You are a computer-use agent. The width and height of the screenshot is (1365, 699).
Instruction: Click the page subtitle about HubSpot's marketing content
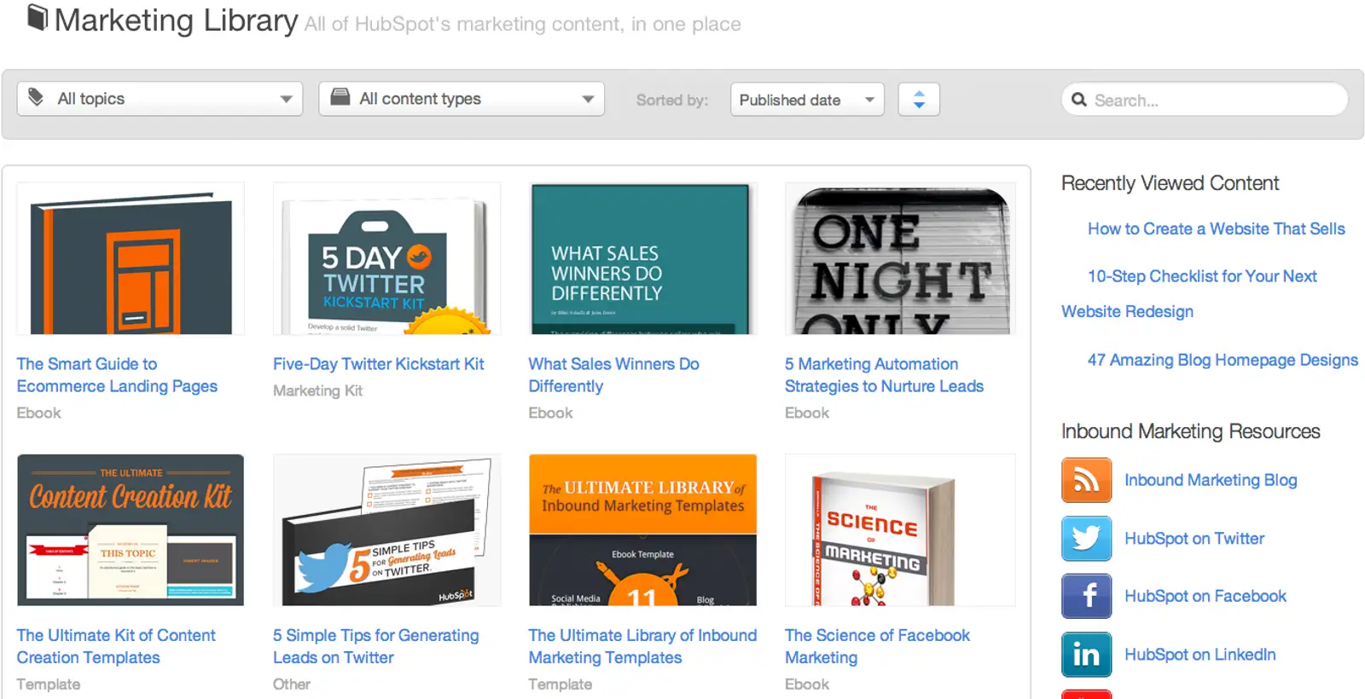522,24
